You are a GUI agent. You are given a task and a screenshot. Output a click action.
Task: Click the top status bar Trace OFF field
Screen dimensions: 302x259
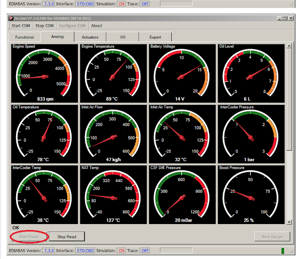coord(145,4)
